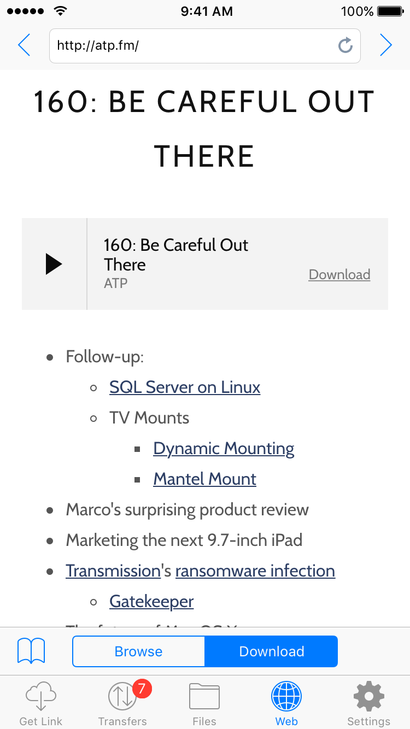The height and width of the screenshot is (729, 410).
Task: Click the Download link in the player
Action: pos(339,274)
